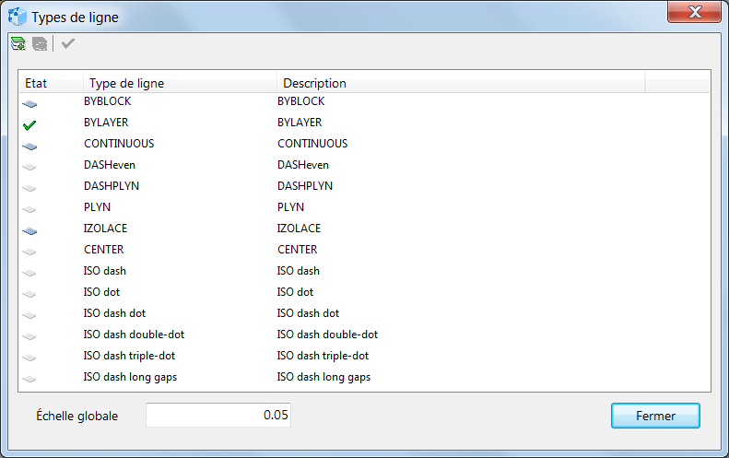Click the Échelle globale input field
729x458 pixels.
pos(219,416)
